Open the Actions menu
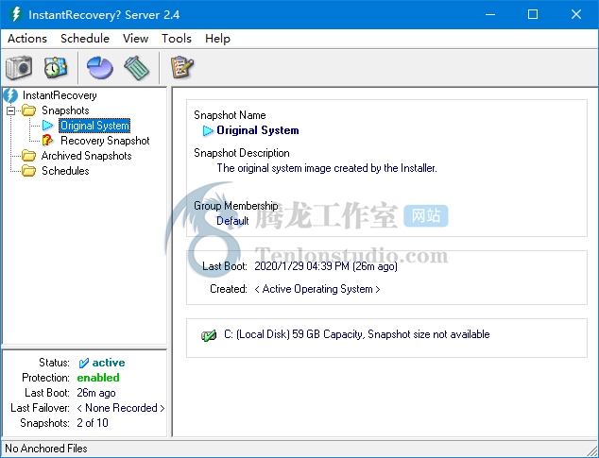This screenshot has width=599, height=458. point(27,39)
